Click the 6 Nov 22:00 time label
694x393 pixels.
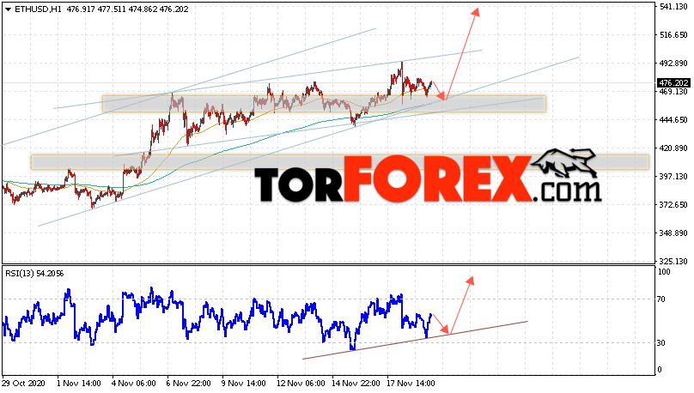[x=189, y=383]
